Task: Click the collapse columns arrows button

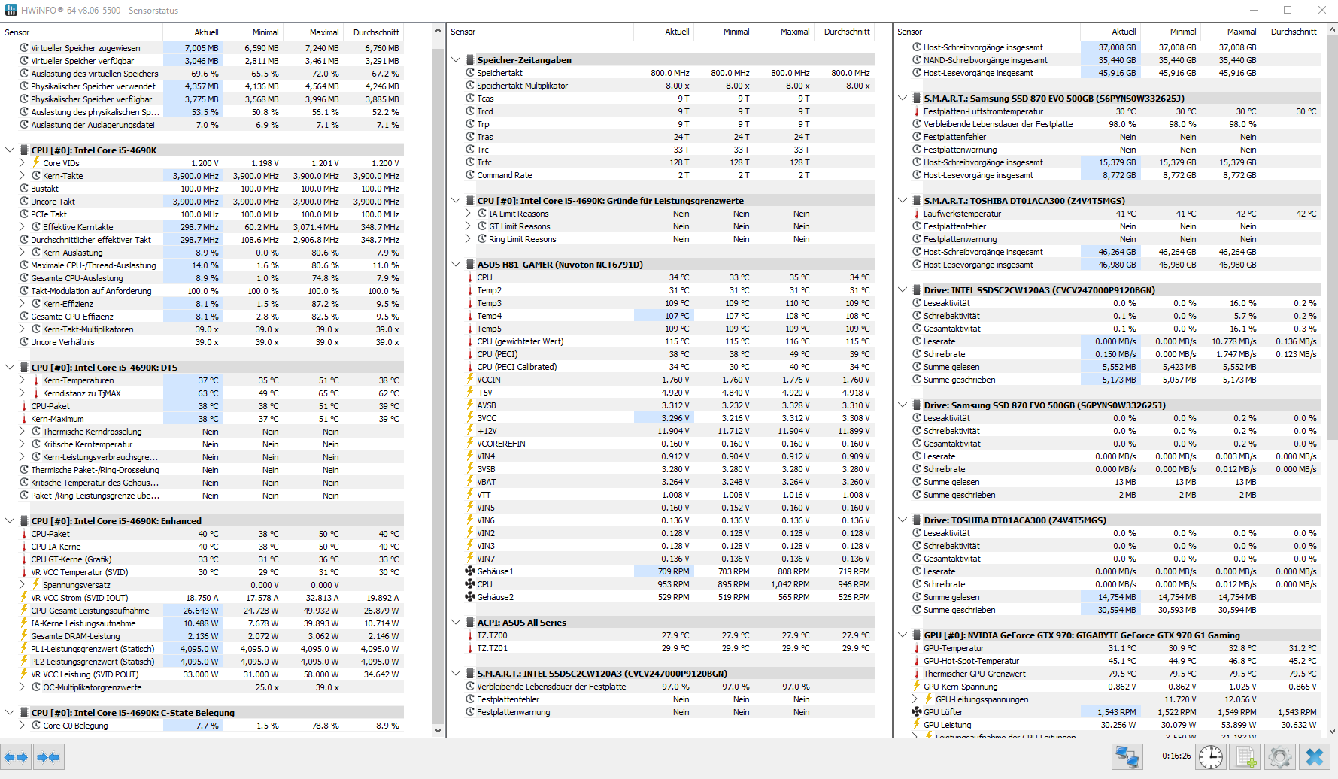Action: pos(48,757)
